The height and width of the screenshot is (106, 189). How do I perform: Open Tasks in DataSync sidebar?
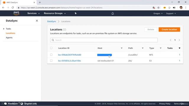9,29
